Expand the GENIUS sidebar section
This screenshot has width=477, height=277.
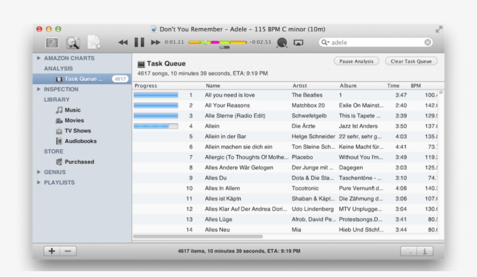click(x=38, y=172)
